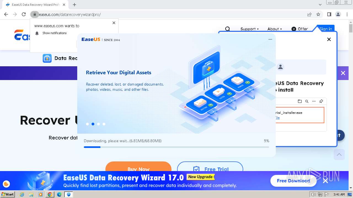Expand the Support menu
This screenshot has height=198, width=353.
coord(249,29)
